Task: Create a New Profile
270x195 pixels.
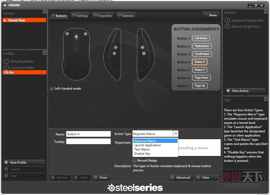Action: tap(24, 162)
